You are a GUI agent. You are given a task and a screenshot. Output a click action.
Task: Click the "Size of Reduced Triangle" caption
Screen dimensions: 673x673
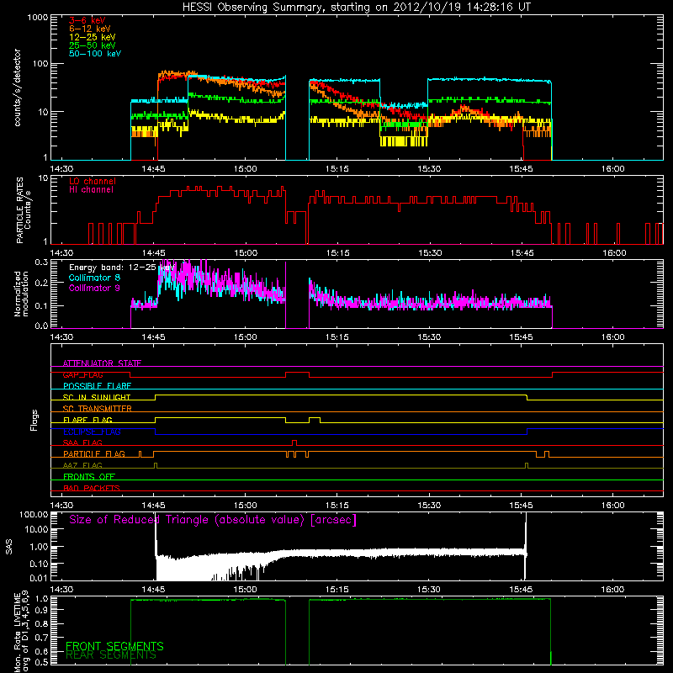[213, 520]
